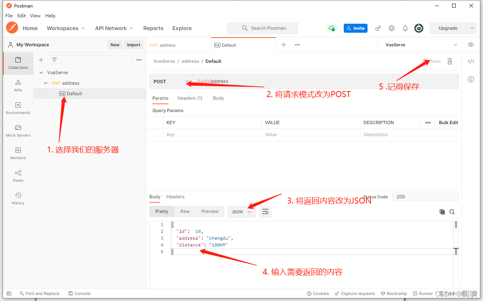Click the New button
Viewport: 483px width, 301px height.
[x=115, y=45]
